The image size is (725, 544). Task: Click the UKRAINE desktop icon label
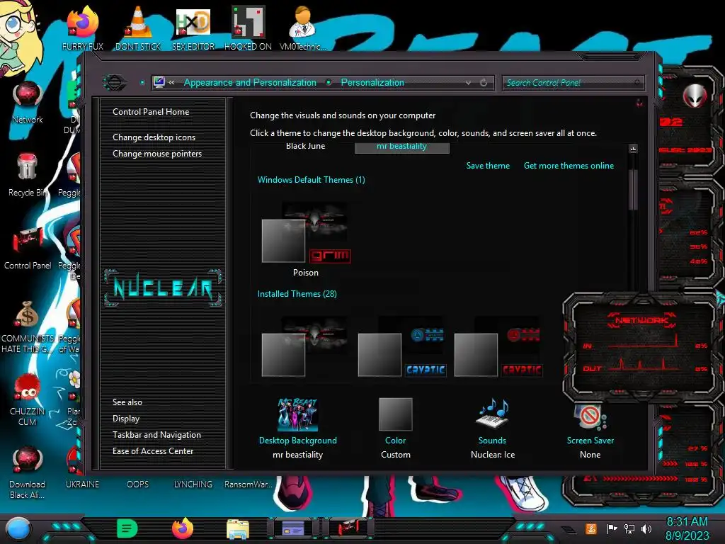coord(82,484)
